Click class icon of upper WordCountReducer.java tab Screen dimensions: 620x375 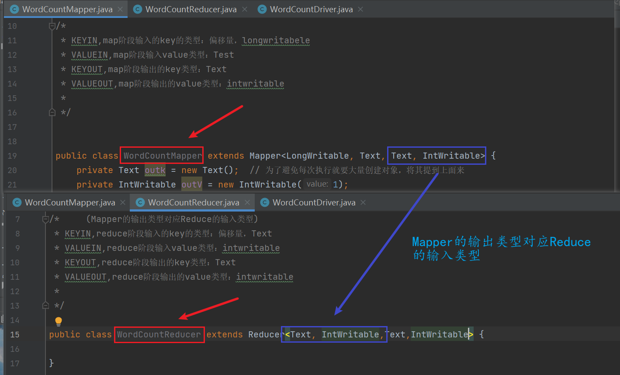coord(138,9)
